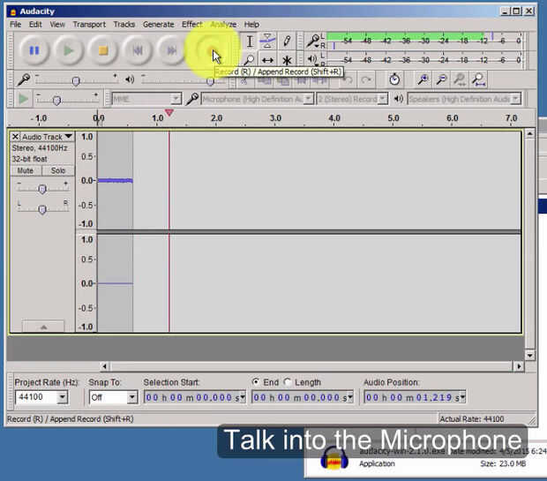Image resolution: width=547 pixels, height=481 pixels.
Task: Click the device toolbar speaker icon
Action: [398, 99]
